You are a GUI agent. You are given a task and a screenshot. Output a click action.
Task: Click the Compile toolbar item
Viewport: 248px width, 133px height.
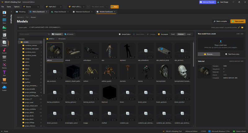point(151,34)
